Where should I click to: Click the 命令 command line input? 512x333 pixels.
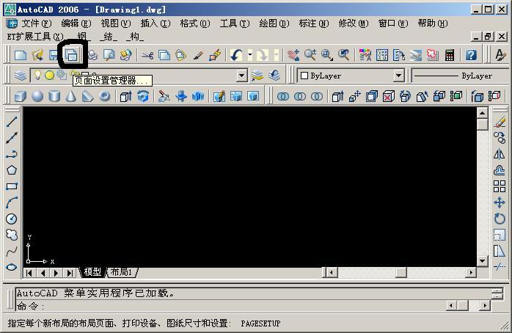tap(229, 307)
